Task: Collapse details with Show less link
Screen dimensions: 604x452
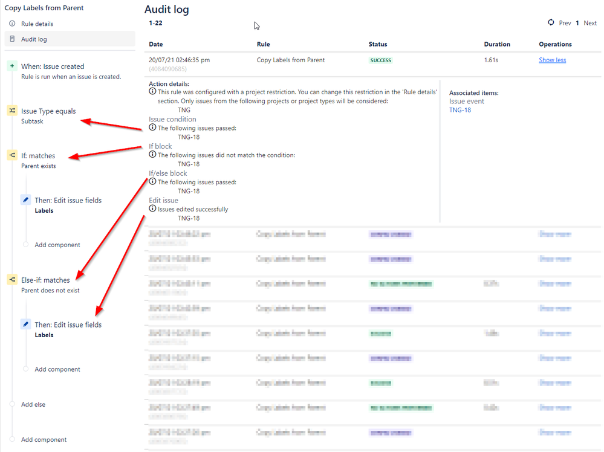Action: (x=553, y=60)
